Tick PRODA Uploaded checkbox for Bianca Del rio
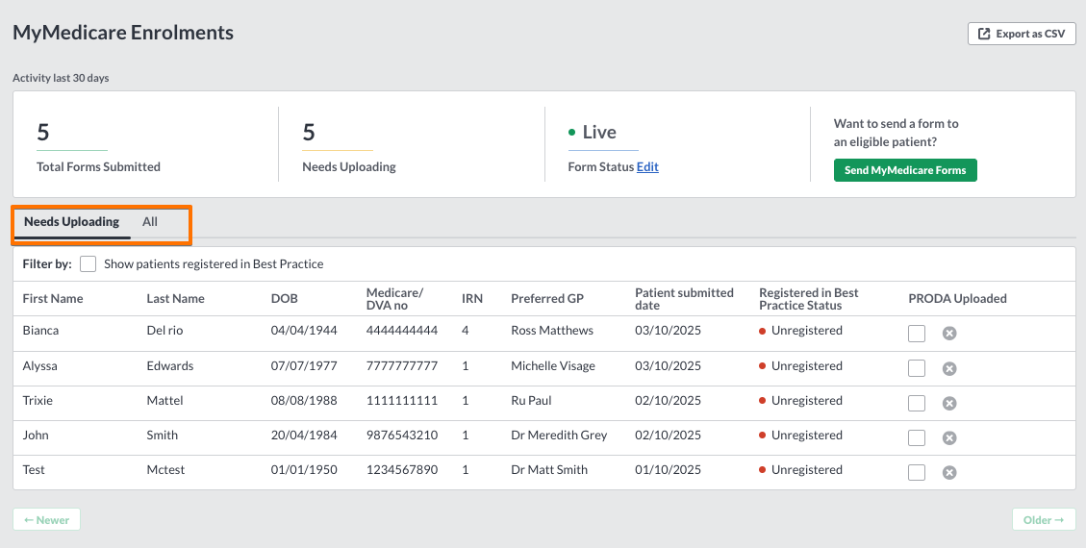 click(917, 333)
